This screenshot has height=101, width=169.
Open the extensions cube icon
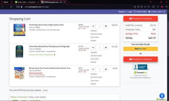point(153,7)
